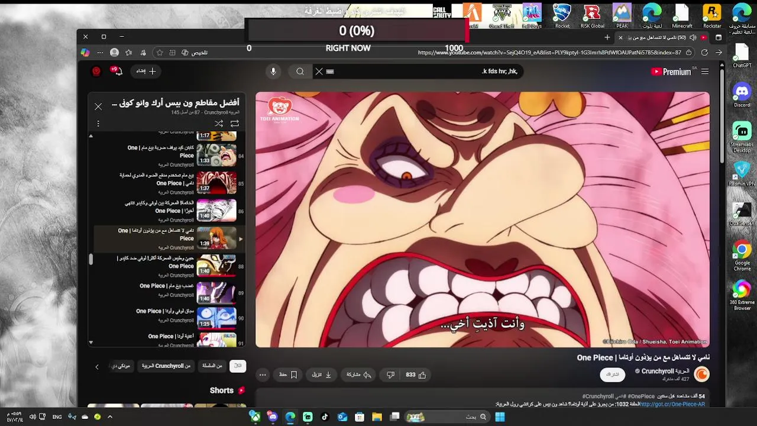
Task: Open the YouTube account avatar
Action: click(x=96, y=71)
